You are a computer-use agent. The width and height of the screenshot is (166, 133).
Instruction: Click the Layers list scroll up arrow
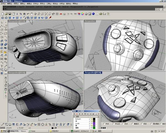pyautogui.click(x=98, y=117)
